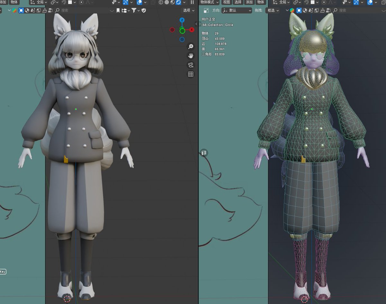
Task: Click the camera view icon
Action: (x=191, y=65)
